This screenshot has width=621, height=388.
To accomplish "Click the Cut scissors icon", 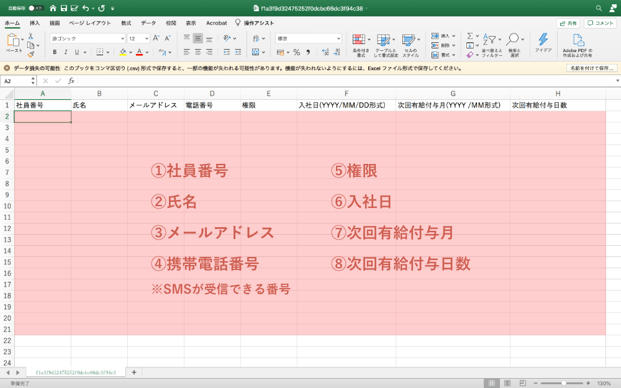I will click(x=30, y=36).
